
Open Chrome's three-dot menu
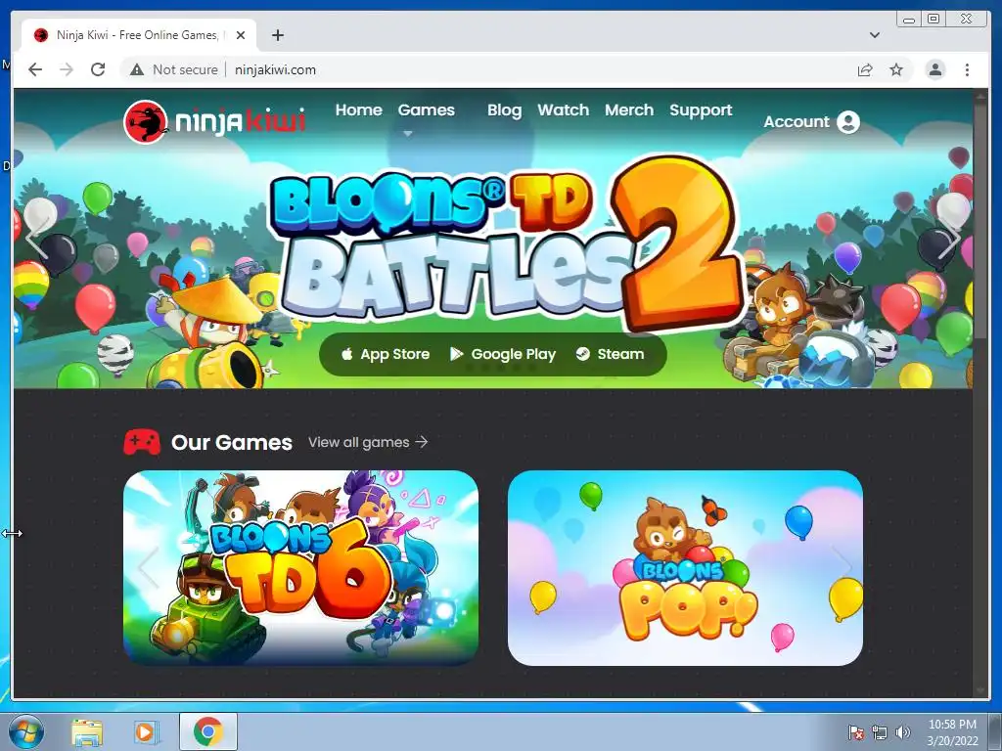967,69
